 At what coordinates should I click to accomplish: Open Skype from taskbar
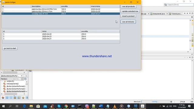59,106
